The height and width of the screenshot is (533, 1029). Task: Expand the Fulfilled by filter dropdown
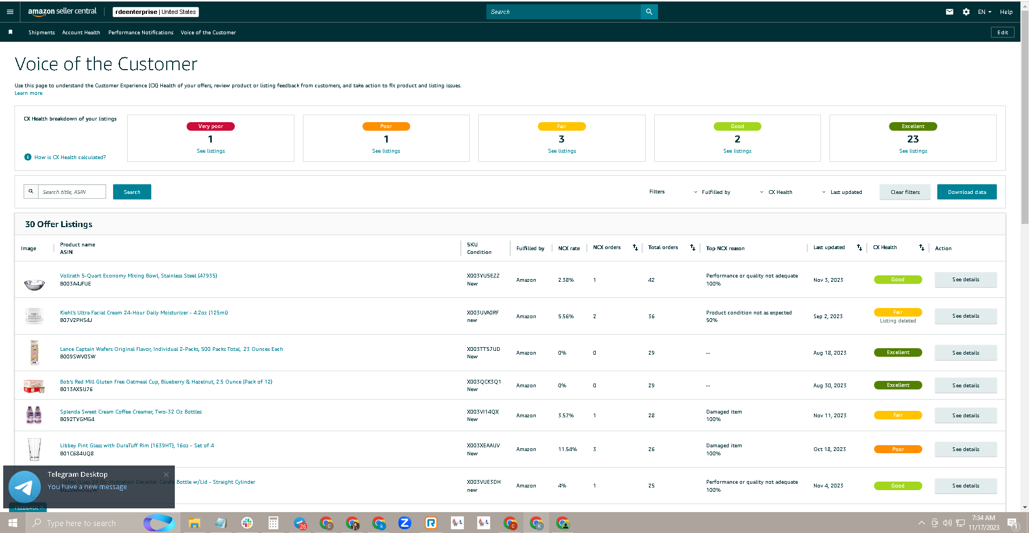712,192
